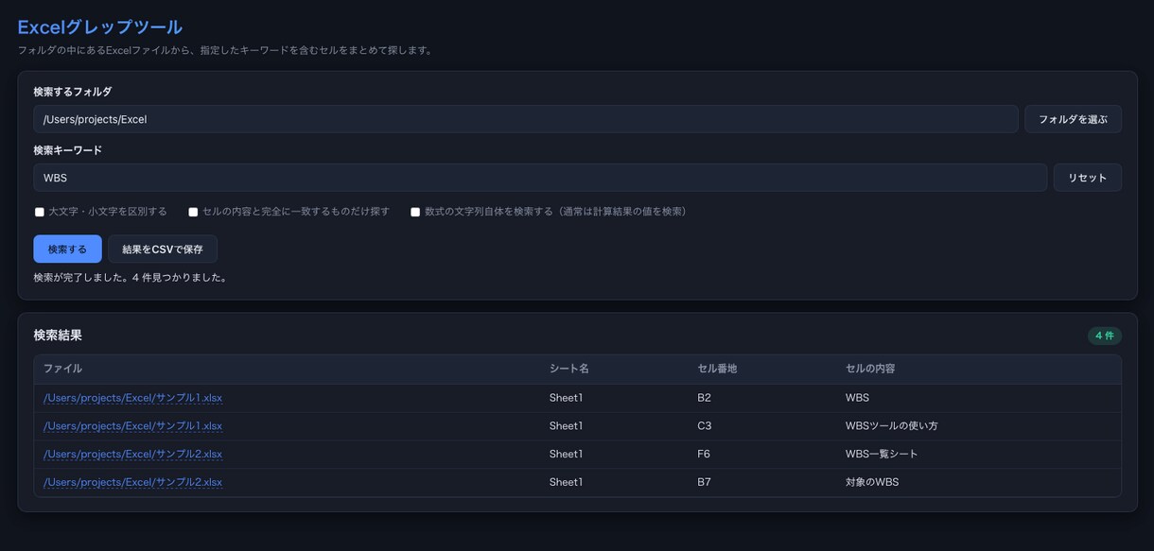Click the 検索するフォルダ label

(x=72, y=92)
